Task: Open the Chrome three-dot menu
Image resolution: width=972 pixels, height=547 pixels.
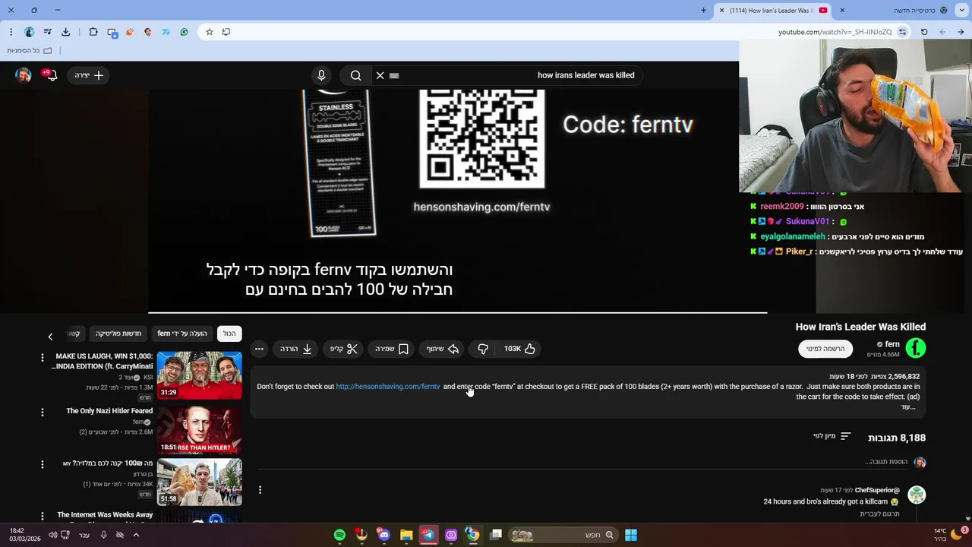Action: [x=11, y=32]
